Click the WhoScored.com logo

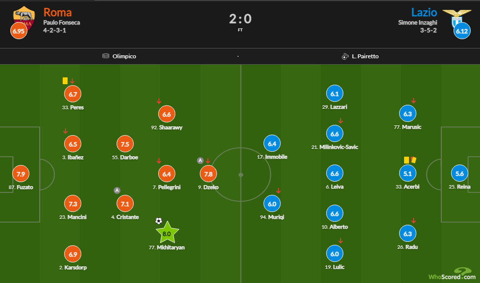click(x=445, y=275)
